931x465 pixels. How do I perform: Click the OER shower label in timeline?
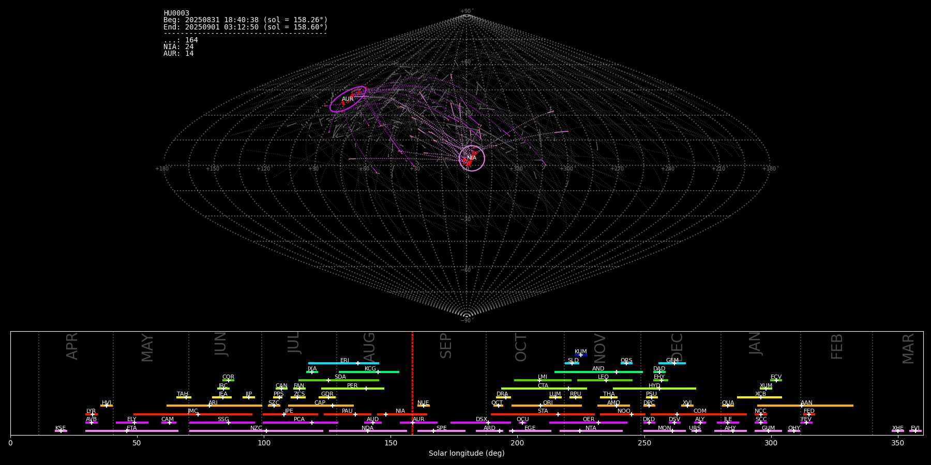(589, 420)
